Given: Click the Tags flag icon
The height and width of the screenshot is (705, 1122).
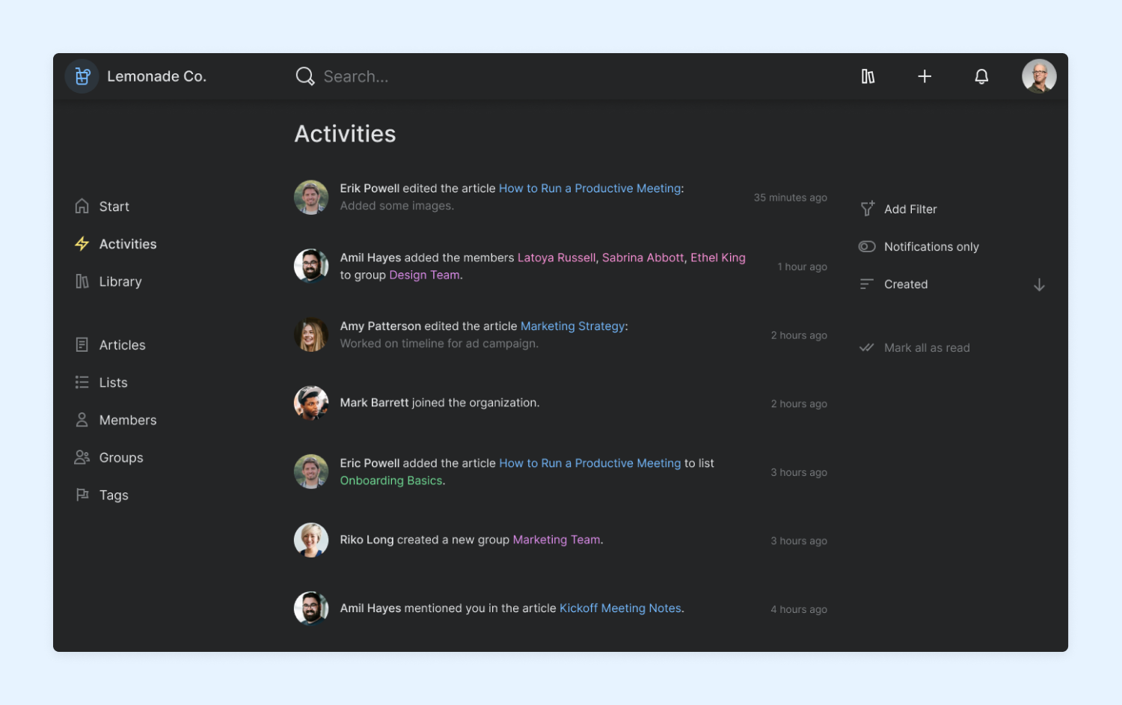Looking at the screenshot, I should (x=82, y=495).
